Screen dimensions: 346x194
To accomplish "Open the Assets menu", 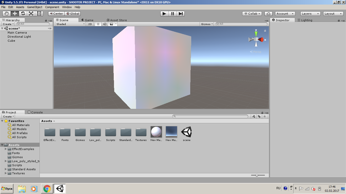I will [20, 7].
